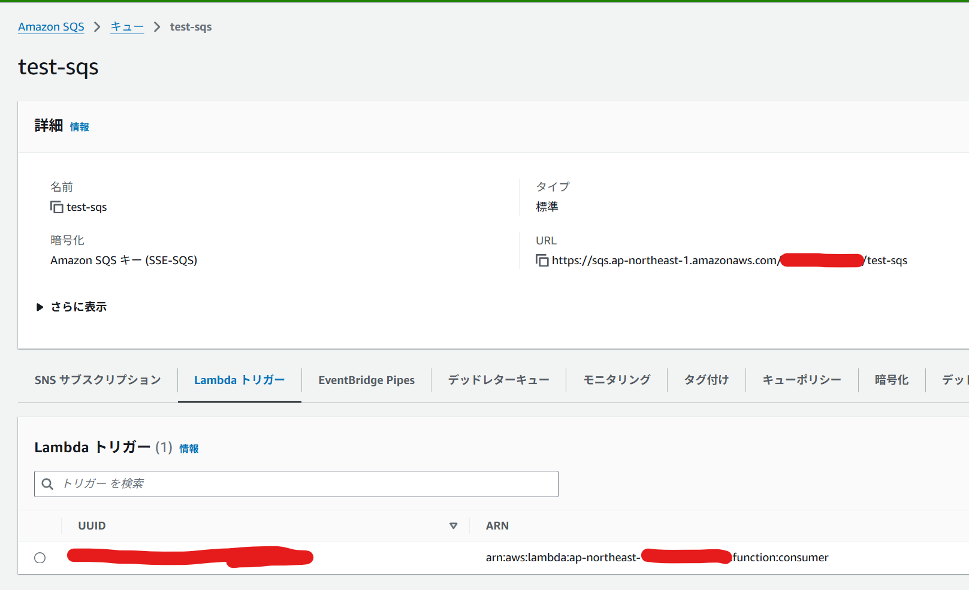The height and width of the screenshot is (590, 969).
Task: Open the SNS サブスクリプション tab
Action: point(98,380)
